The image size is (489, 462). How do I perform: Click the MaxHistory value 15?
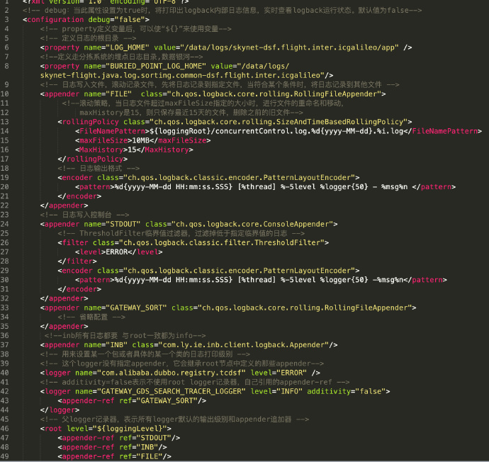[133, 150]
